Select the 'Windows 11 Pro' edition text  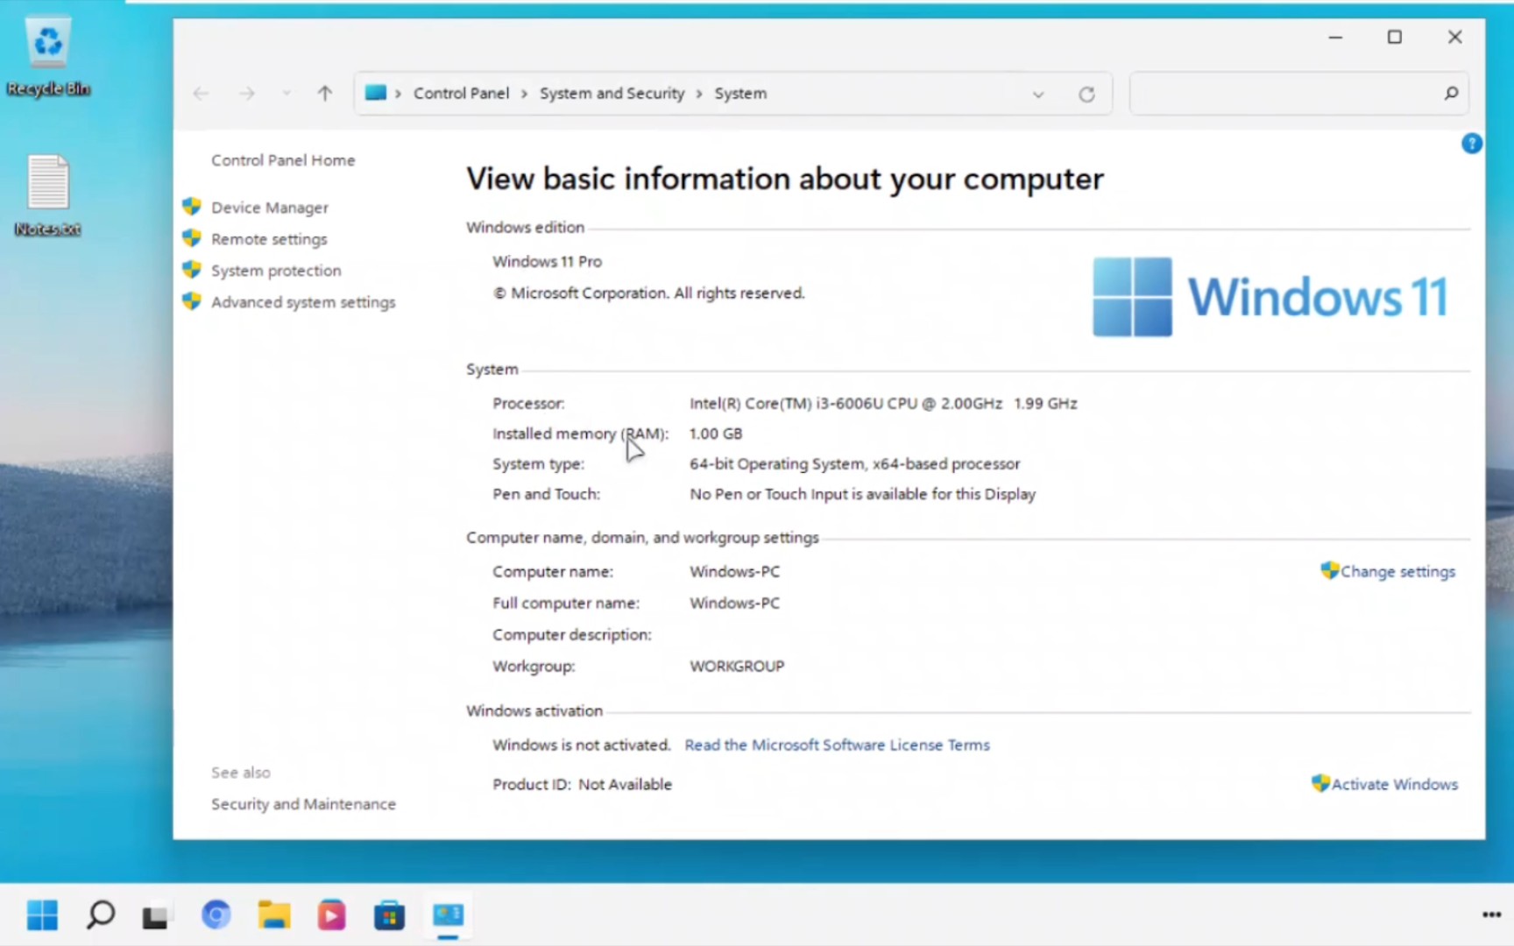pyautogui.click(x=547, y=261)
